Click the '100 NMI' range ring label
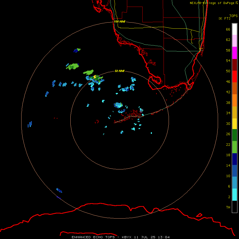Screen dimensions: 239x239 [119, 22]
